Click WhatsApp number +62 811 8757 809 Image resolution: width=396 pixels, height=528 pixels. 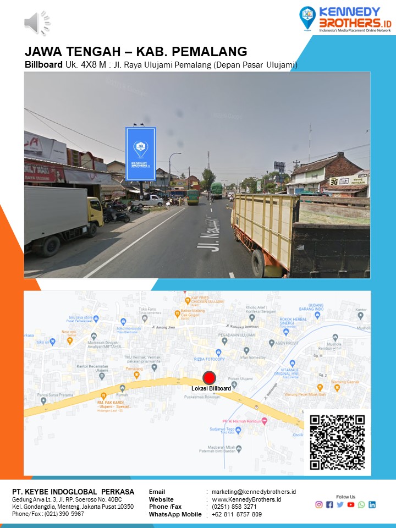(237, 514)
